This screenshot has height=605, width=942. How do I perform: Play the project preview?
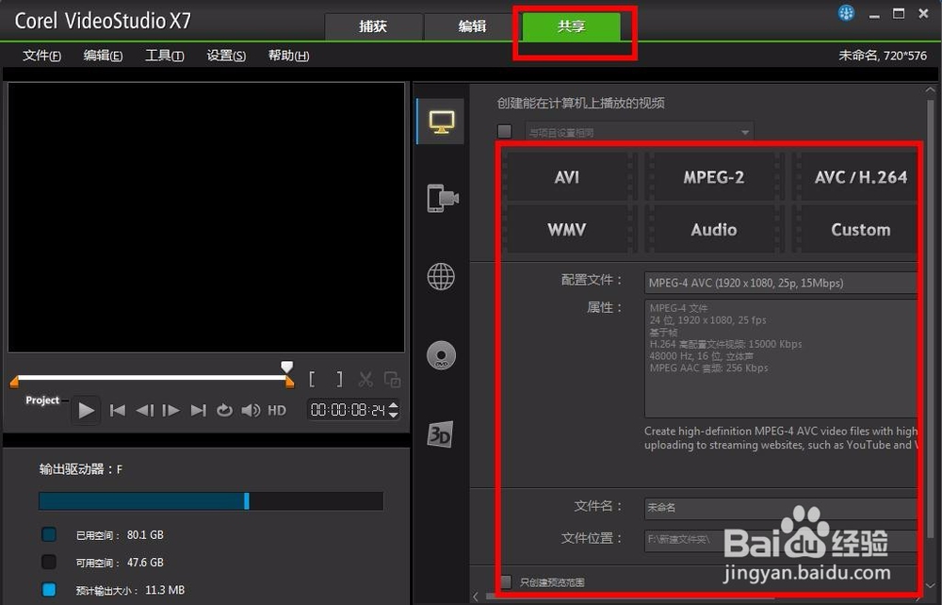pyautogui.click(x=86, y=410)
